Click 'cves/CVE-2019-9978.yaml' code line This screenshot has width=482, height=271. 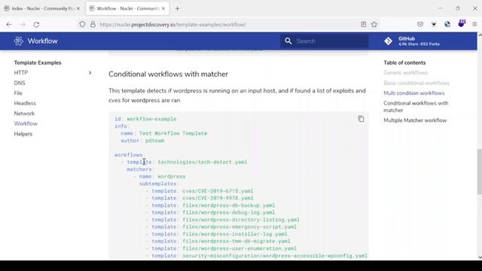click(218, 198)
